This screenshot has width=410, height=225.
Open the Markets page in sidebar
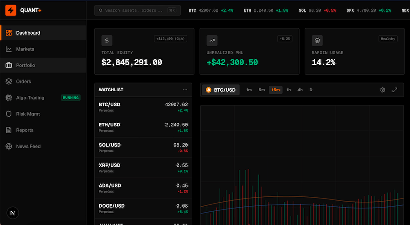tap(25, 49)
